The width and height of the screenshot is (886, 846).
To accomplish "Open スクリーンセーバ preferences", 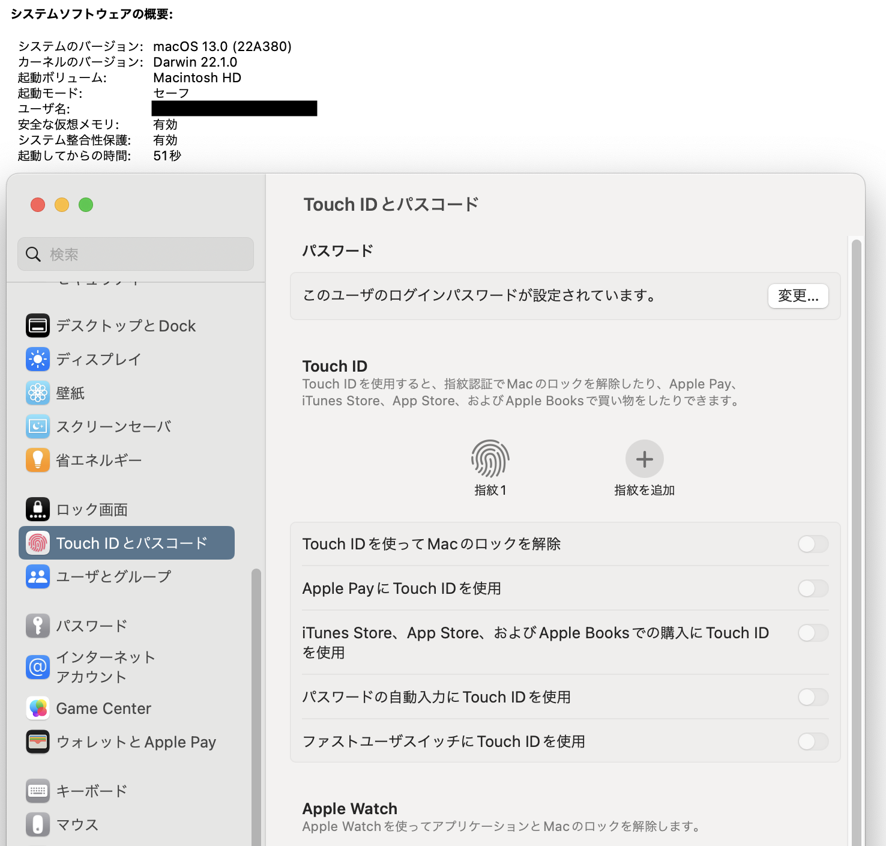I will pyautogui.click(x=127, y=426).
